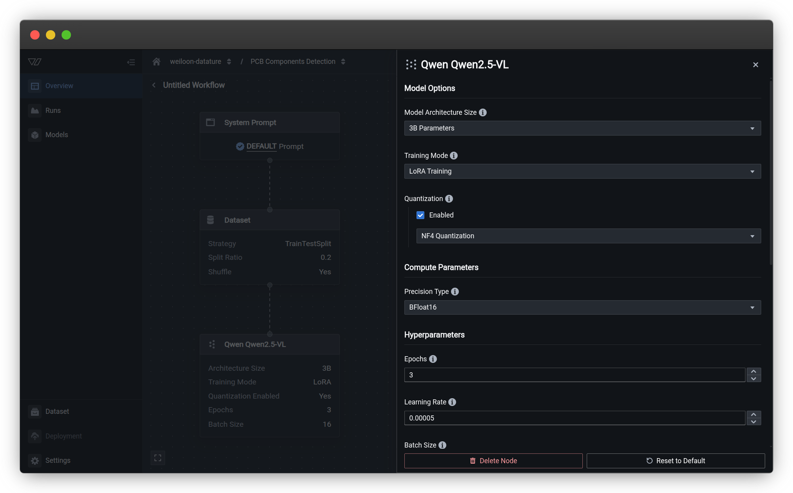Viewport: 793px width, 493px height.
Task: Click the info icon beside Training Mode
Action: coord(454,156)
